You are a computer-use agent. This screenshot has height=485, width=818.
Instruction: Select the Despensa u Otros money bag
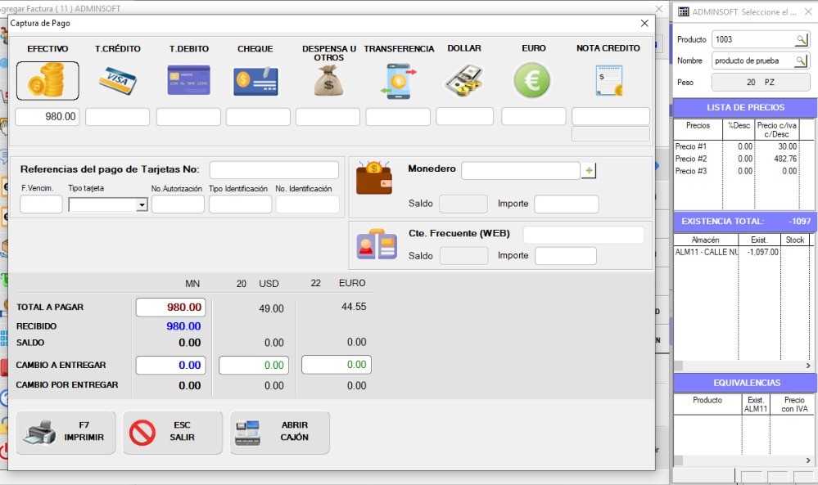tap(328, 81)
